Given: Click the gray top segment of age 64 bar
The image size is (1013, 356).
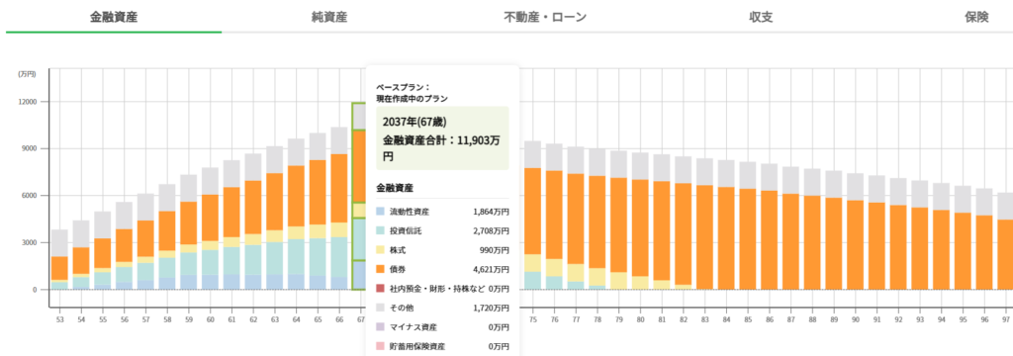Looking at the screenshot, I should pyautogui.click(x=296, y=152).
